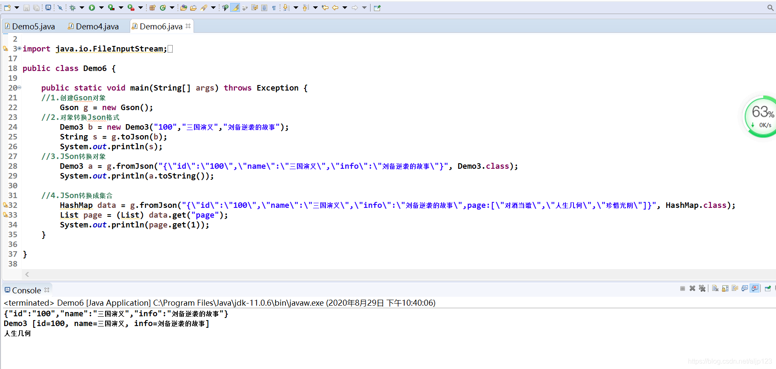Open the New wizard dropdown arrow
776x369 pixels.
click(17, 8)
